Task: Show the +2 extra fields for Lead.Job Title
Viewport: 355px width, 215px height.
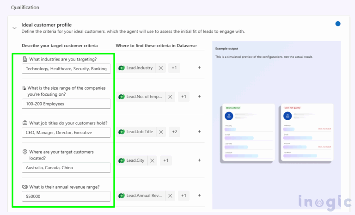Action: pyautogui.click(x=175, y=132)
